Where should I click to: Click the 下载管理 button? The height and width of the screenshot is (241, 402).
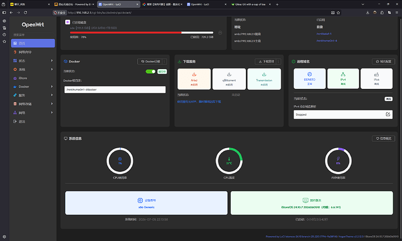[266, 62]
